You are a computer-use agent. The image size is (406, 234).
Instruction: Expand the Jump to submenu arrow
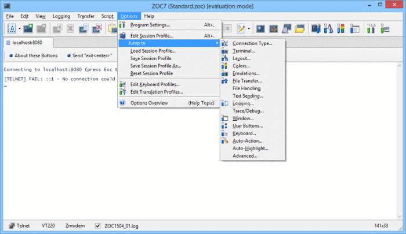coord(217,43)
